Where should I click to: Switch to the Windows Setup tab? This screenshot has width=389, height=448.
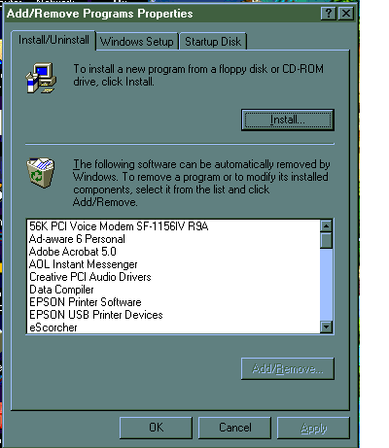pos(137,42)
